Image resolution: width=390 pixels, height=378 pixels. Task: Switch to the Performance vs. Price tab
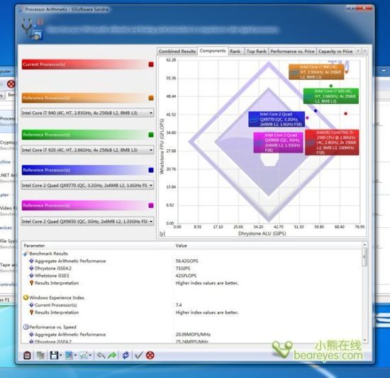coord(292,51)
